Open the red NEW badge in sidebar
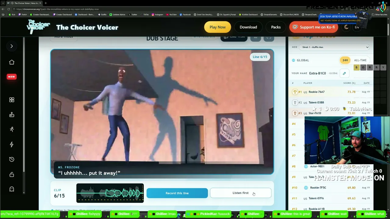Viewport: 390px width, 219px height. [x=11, y=77]
